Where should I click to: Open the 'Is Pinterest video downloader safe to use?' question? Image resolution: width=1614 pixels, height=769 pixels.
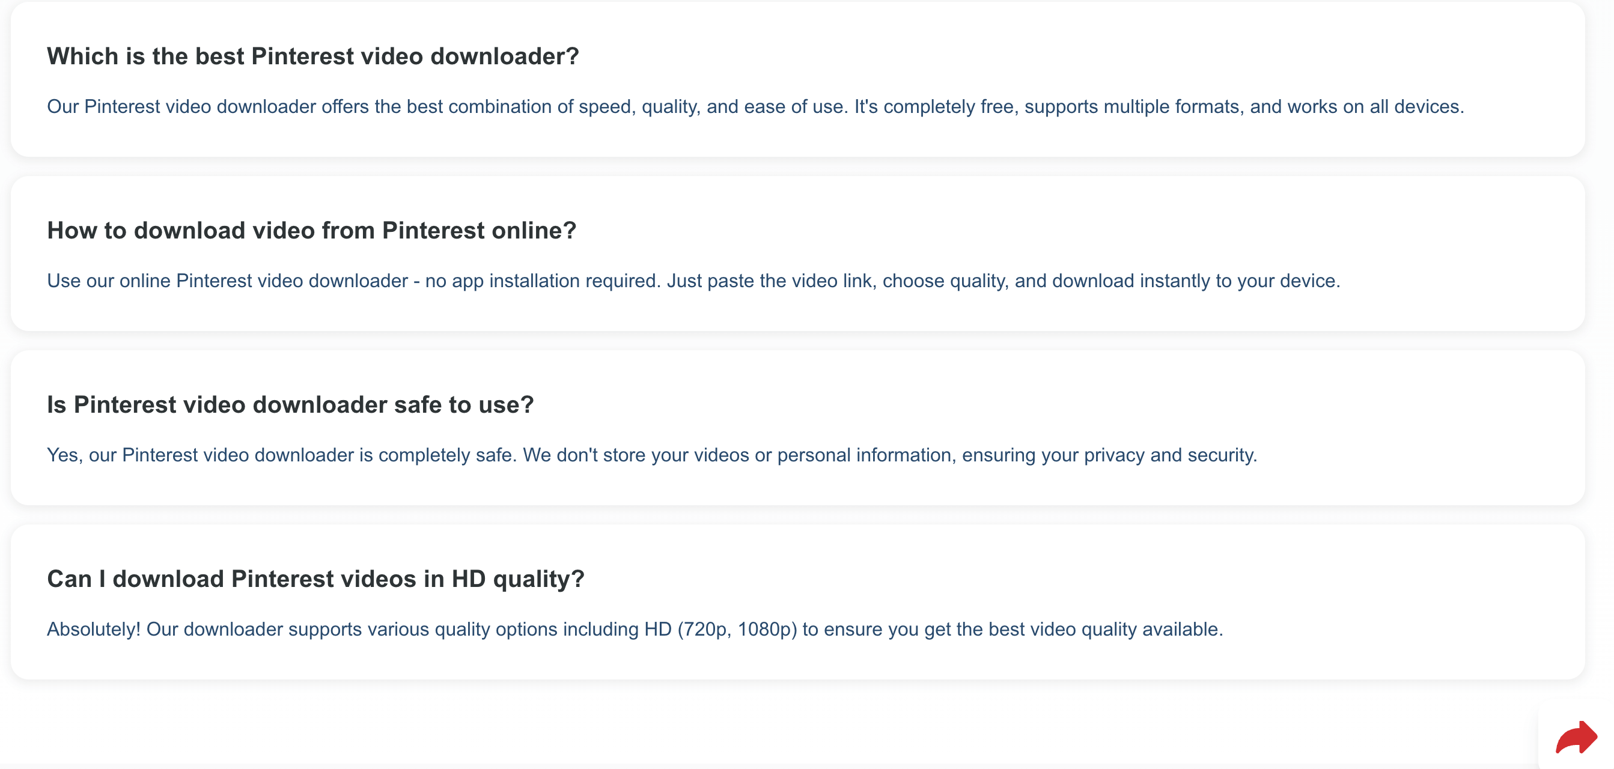290,404
